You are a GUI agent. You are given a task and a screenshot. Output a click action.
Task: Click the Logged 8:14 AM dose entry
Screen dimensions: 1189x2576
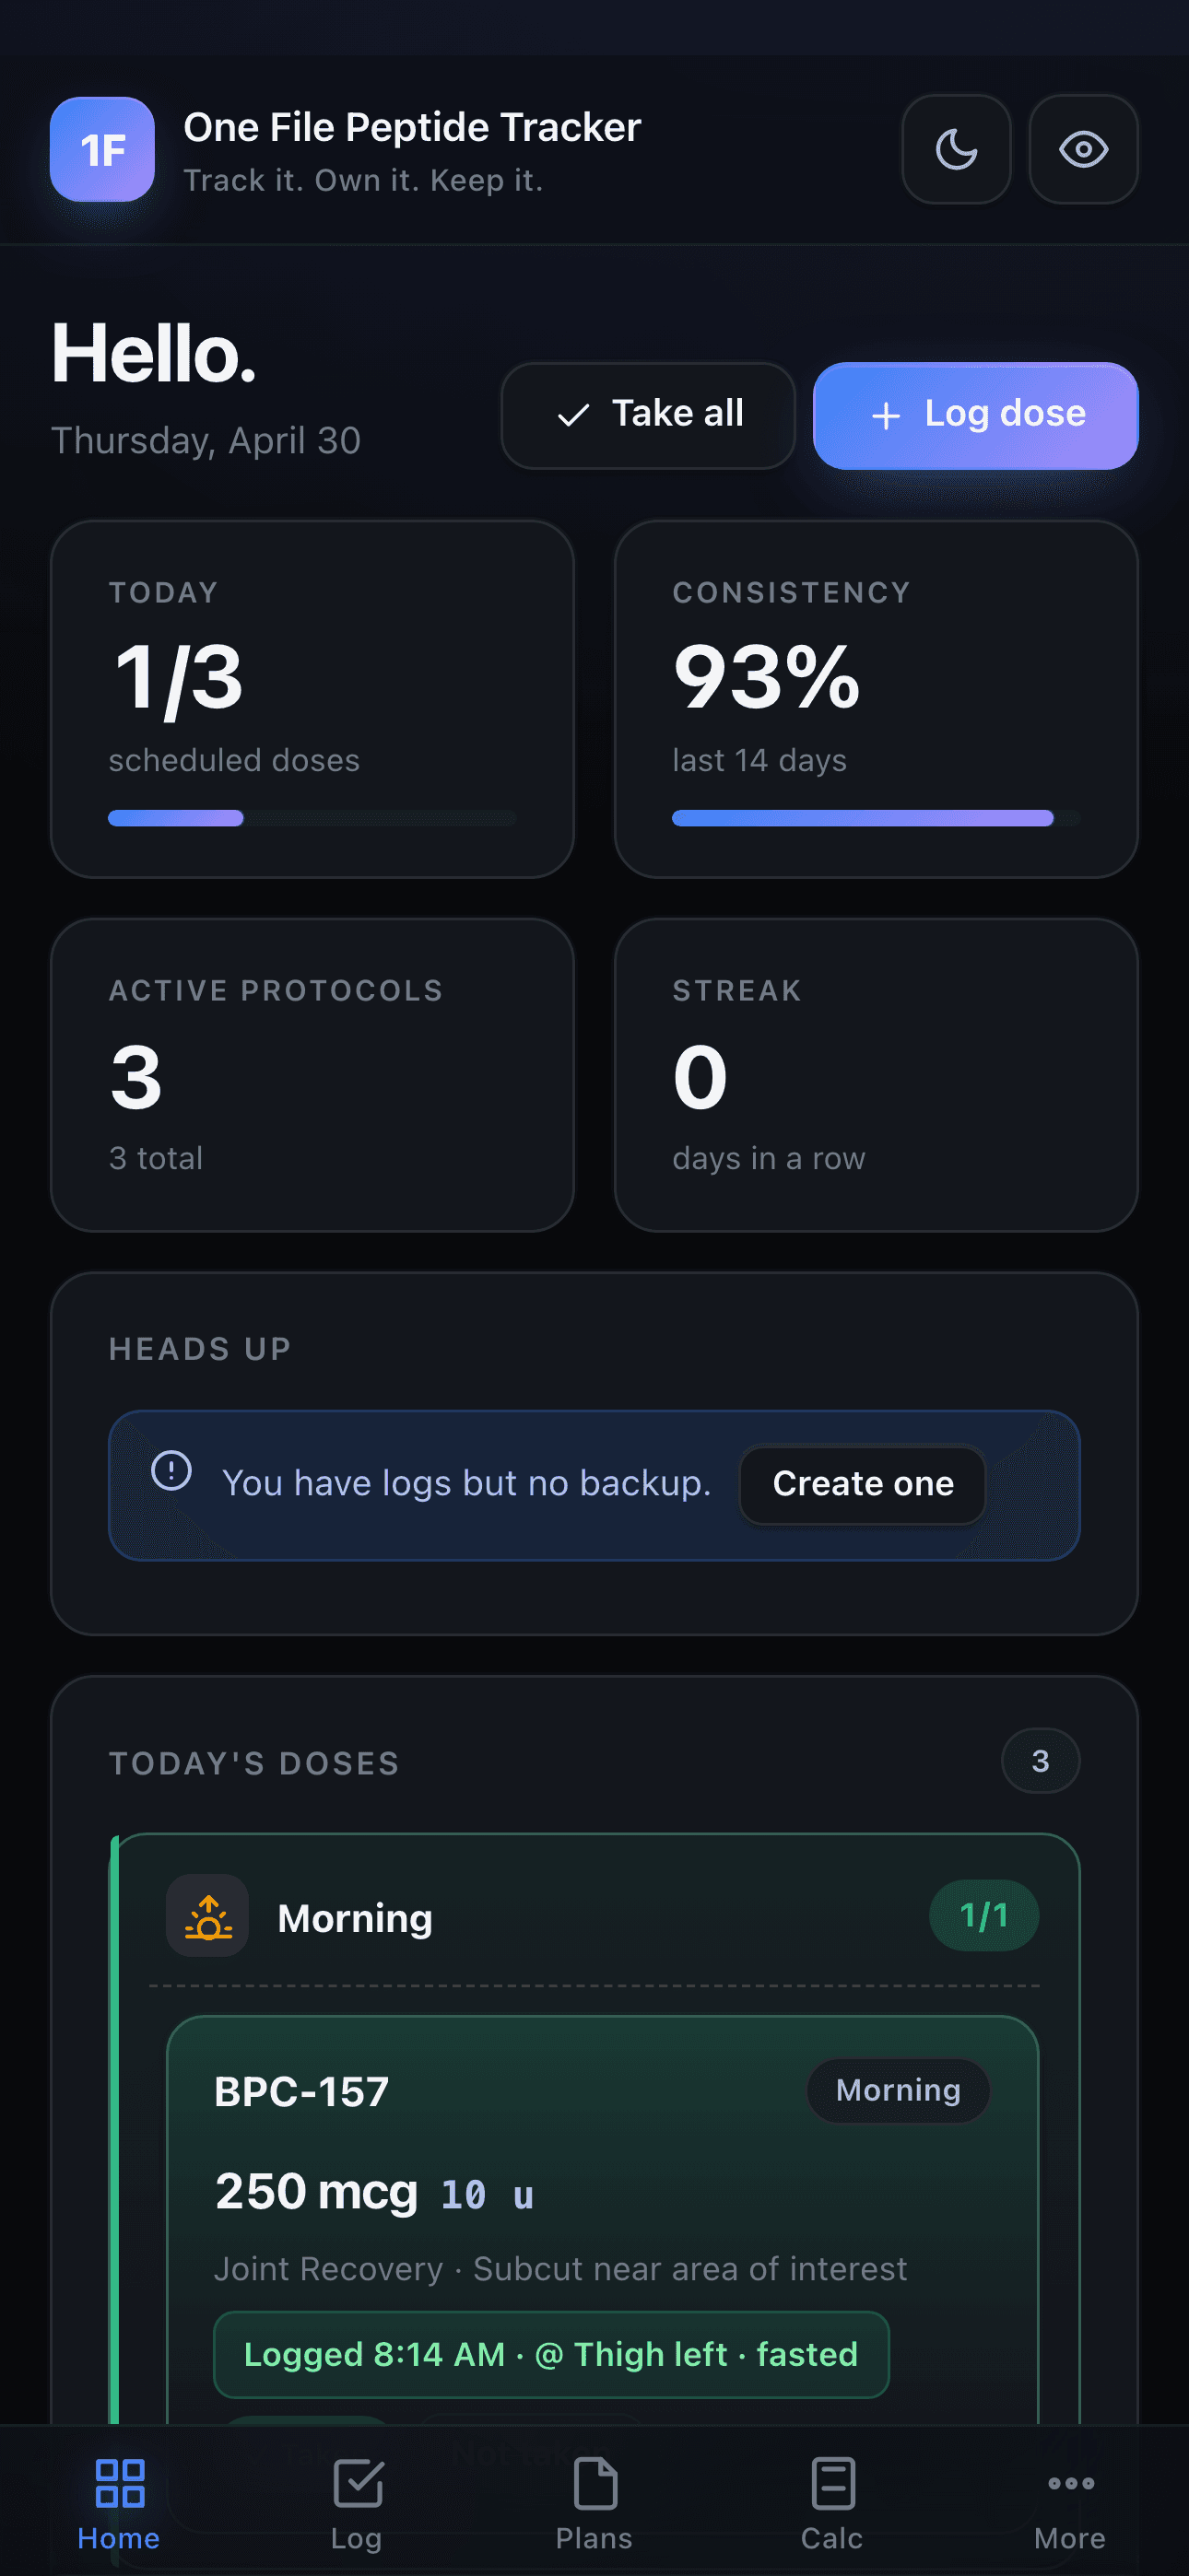tap(551, 2355)
